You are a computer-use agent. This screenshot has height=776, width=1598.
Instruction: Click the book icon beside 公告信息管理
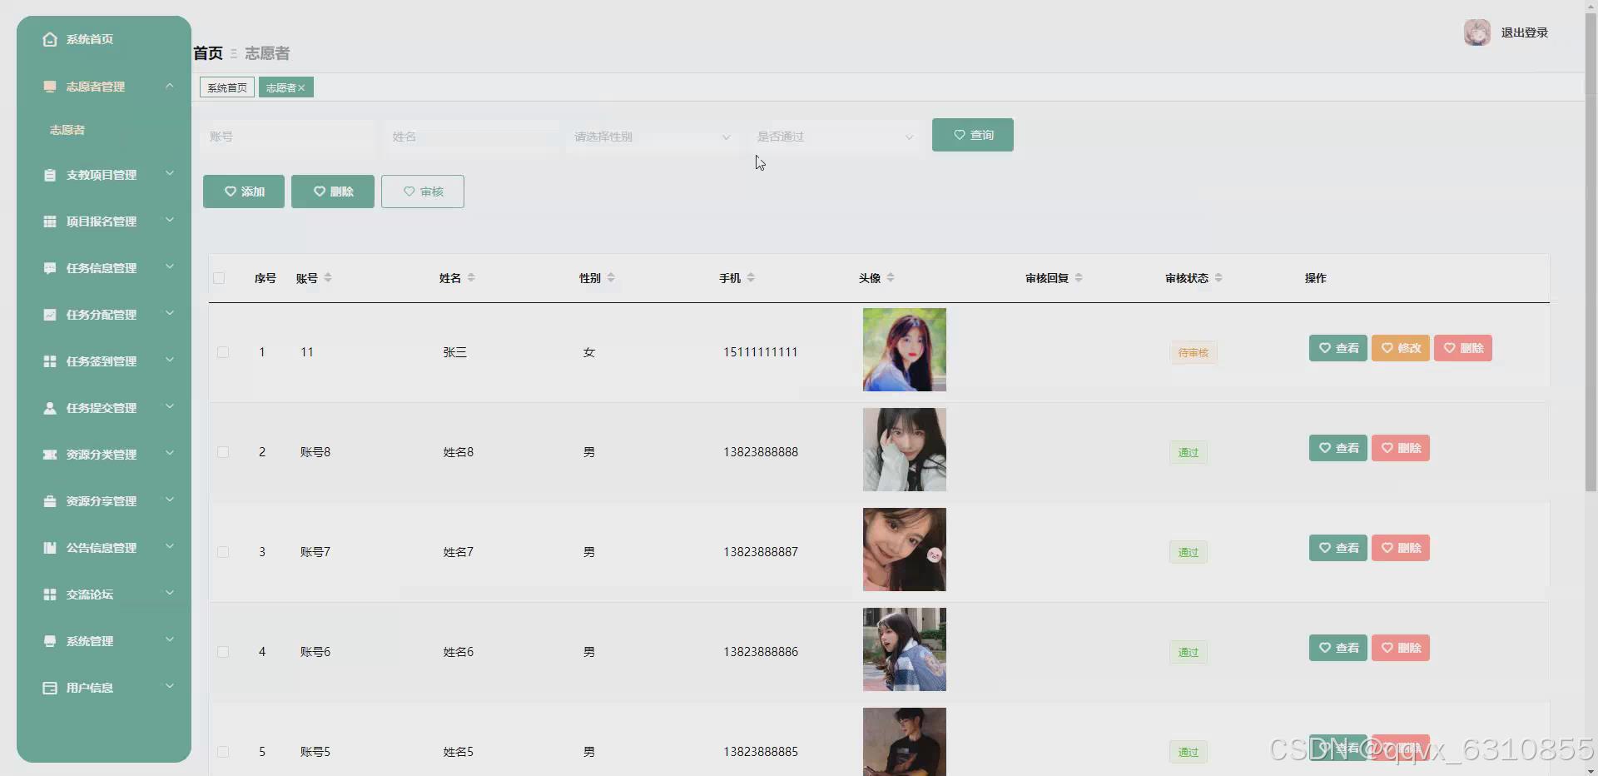50,548
